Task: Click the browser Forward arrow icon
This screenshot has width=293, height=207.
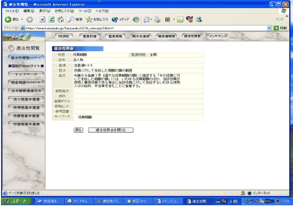Action: click(29, 19)
